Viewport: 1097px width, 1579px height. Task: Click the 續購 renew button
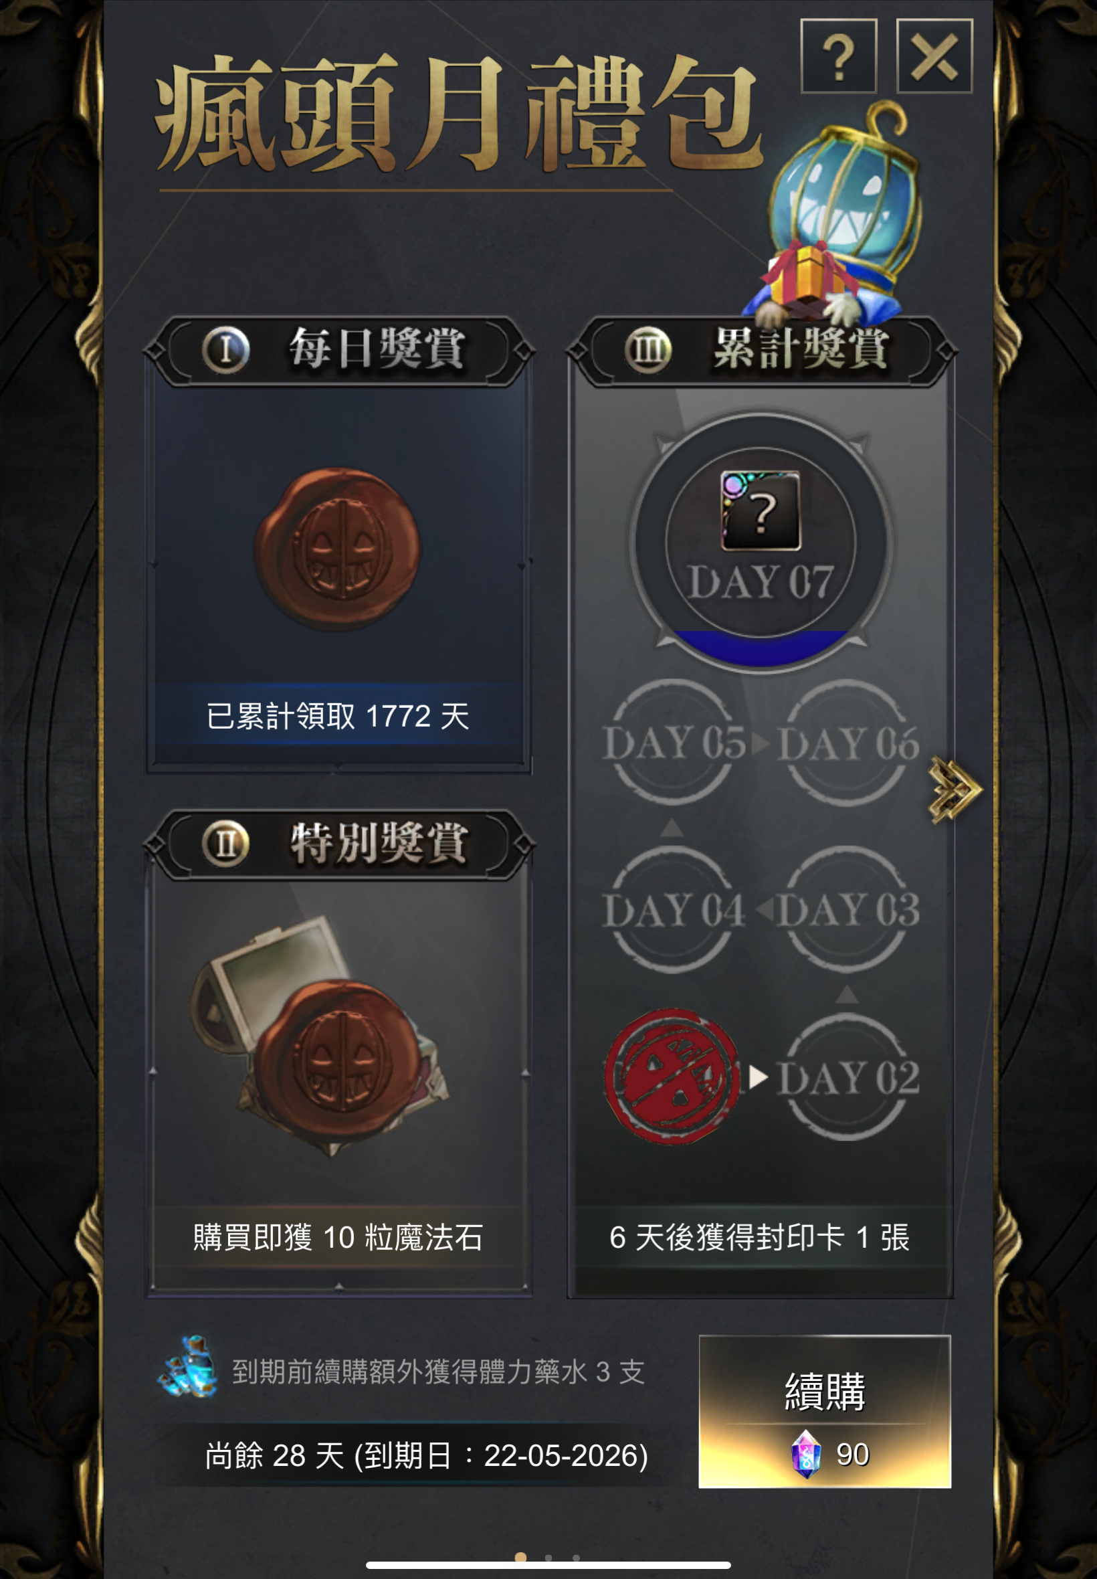pos(825,1412)
